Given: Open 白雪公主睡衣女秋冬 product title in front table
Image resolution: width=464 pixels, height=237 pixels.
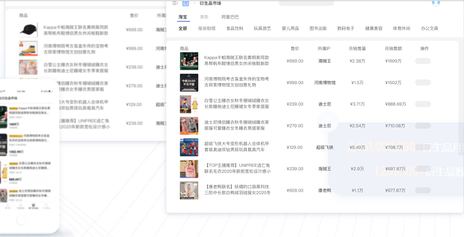Looking at the screenshot, I should tap(236, 104).
